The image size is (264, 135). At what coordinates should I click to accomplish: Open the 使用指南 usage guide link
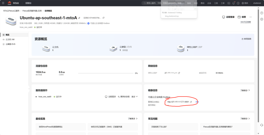[246, 39]
